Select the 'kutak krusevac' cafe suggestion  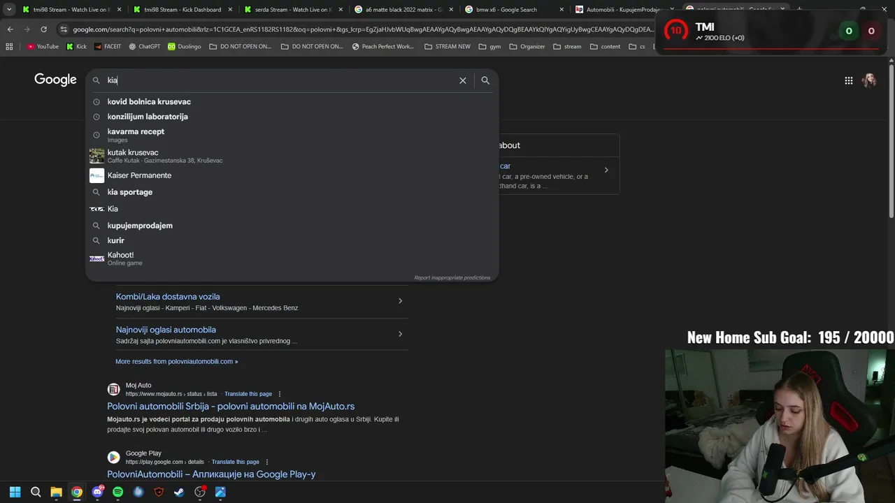pyautogui.click(x=292, y=156)
